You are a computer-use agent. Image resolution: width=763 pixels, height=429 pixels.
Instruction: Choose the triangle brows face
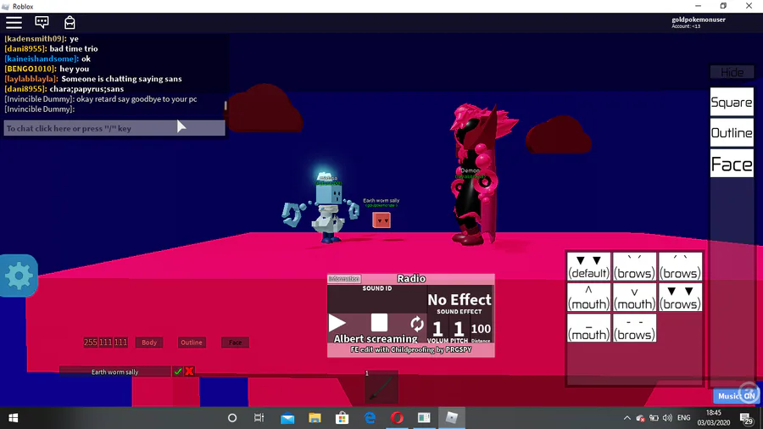click(680, 298)
